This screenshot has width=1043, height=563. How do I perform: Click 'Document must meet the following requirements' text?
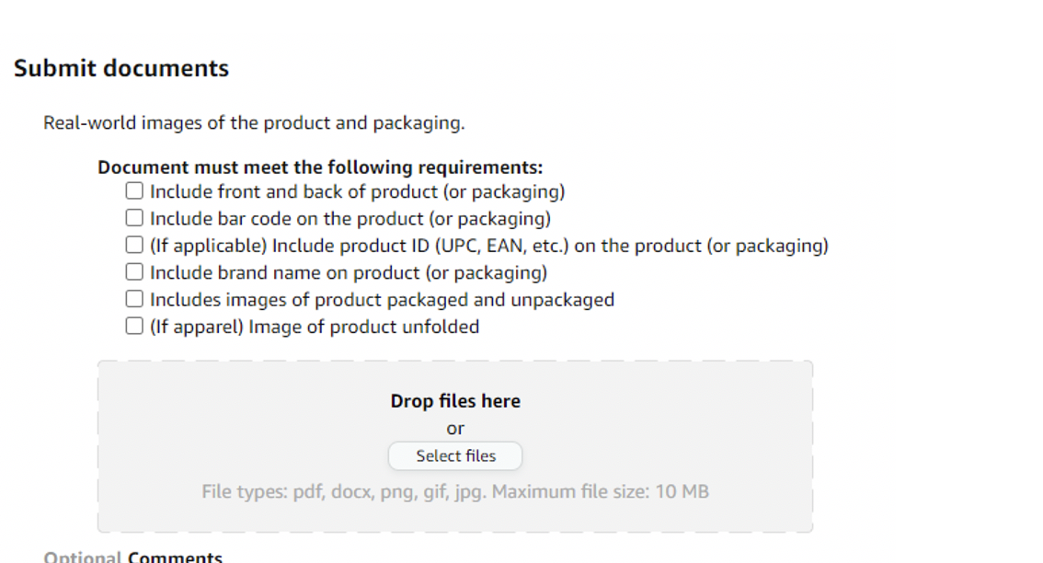click(320, 167)
